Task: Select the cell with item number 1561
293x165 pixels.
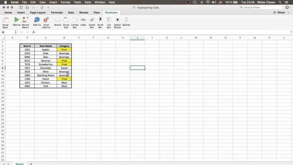Action: (27, 49)
